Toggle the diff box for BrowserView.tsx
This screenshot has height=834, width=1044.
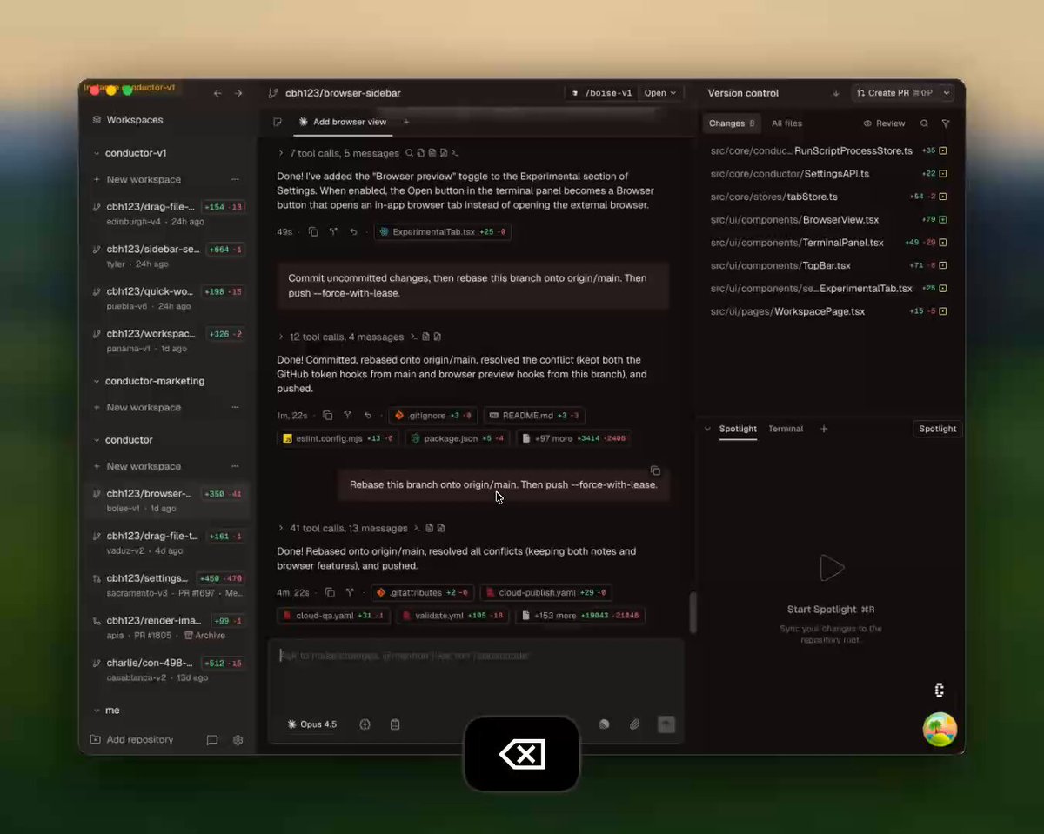[x=942, y=220]
